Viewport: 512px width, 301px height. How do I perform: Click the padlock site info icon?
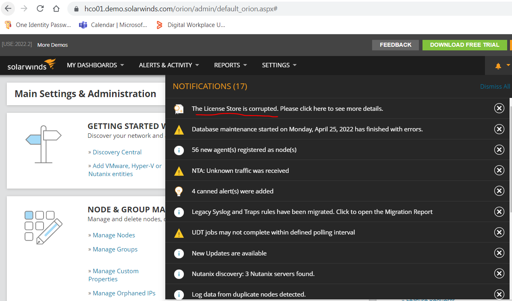pyautogui.click(x=76, y=8)
